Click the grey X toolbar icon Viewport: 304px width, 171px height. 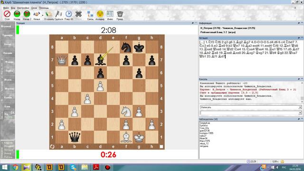78,14
